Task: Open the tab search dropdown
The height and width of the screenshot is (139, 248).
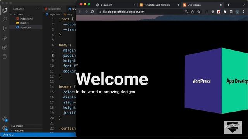Action: pos(243,5)
